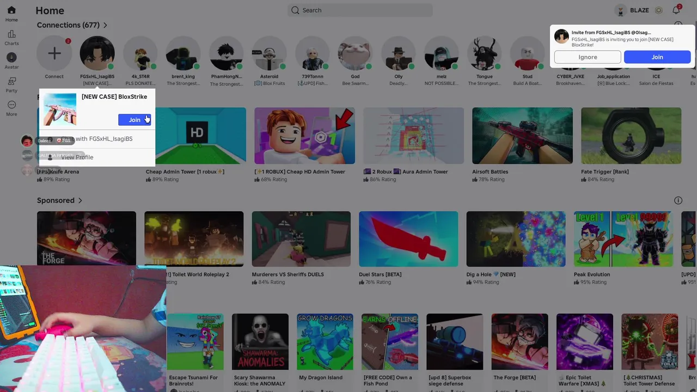Select View Profile in popup
The width and height of the screenshot is (697, 392).
pos(97,157)
